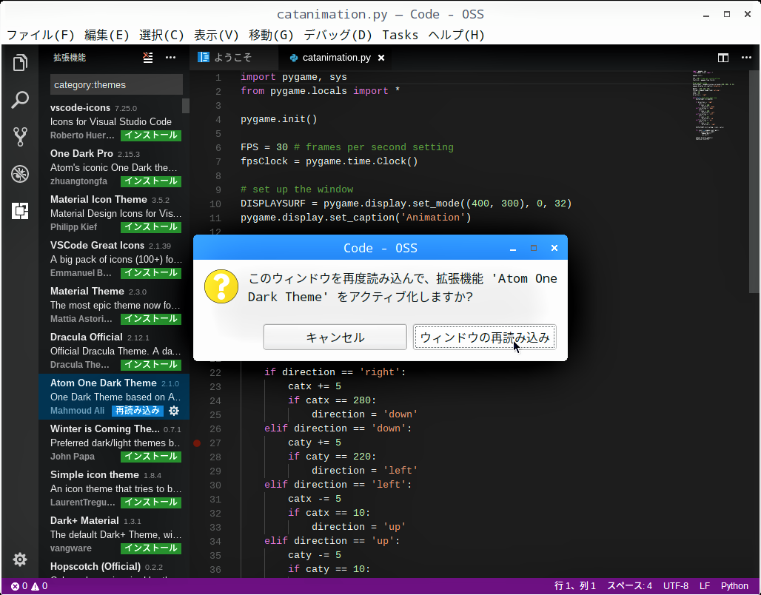Install the Material Icon Theme extension
Image resolution: width=761 pixels, height=595 pixels.
151,227
